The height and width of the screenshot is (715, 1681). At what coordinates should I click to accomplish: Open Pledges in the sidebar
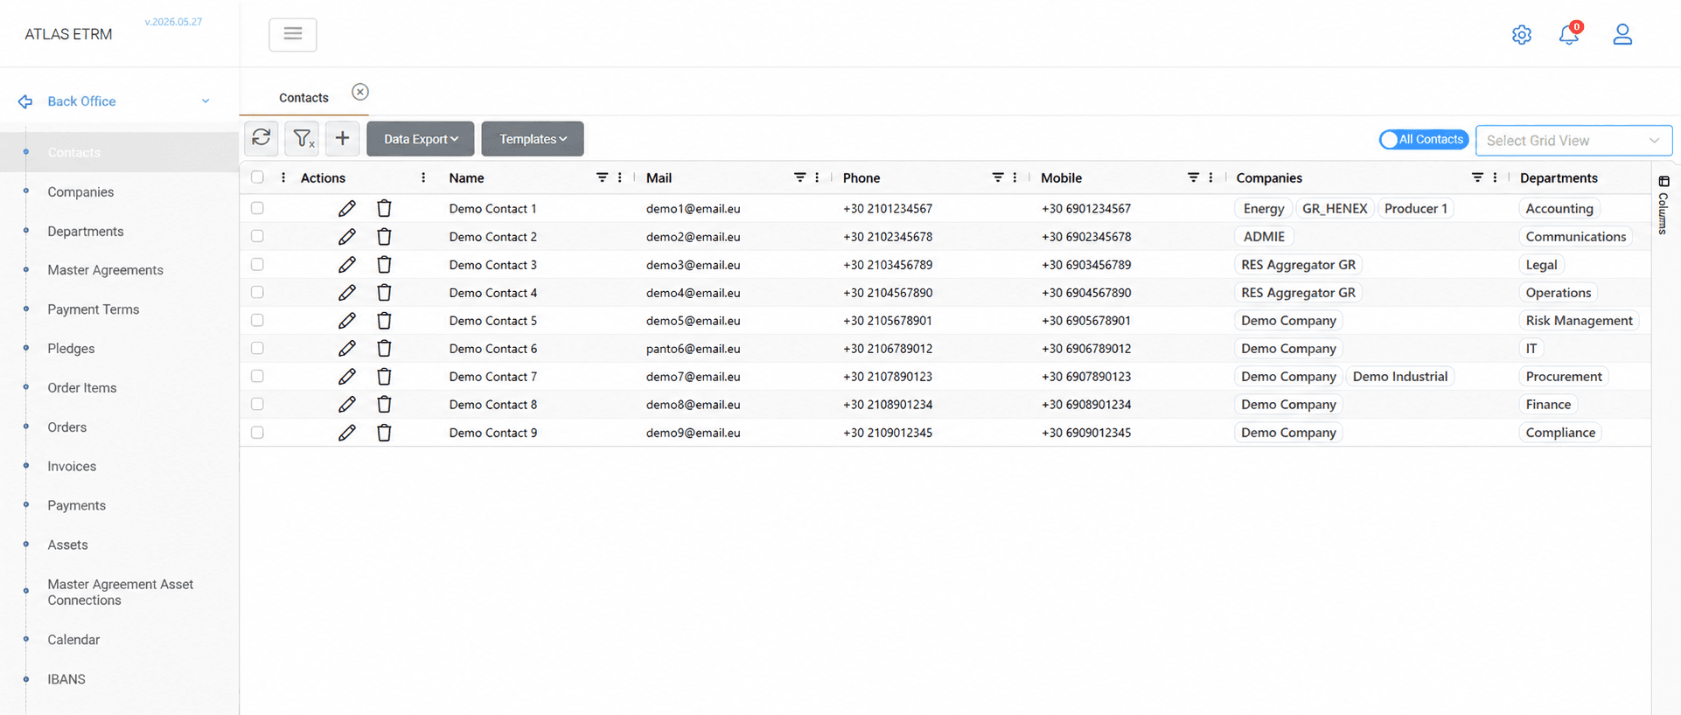71,349
